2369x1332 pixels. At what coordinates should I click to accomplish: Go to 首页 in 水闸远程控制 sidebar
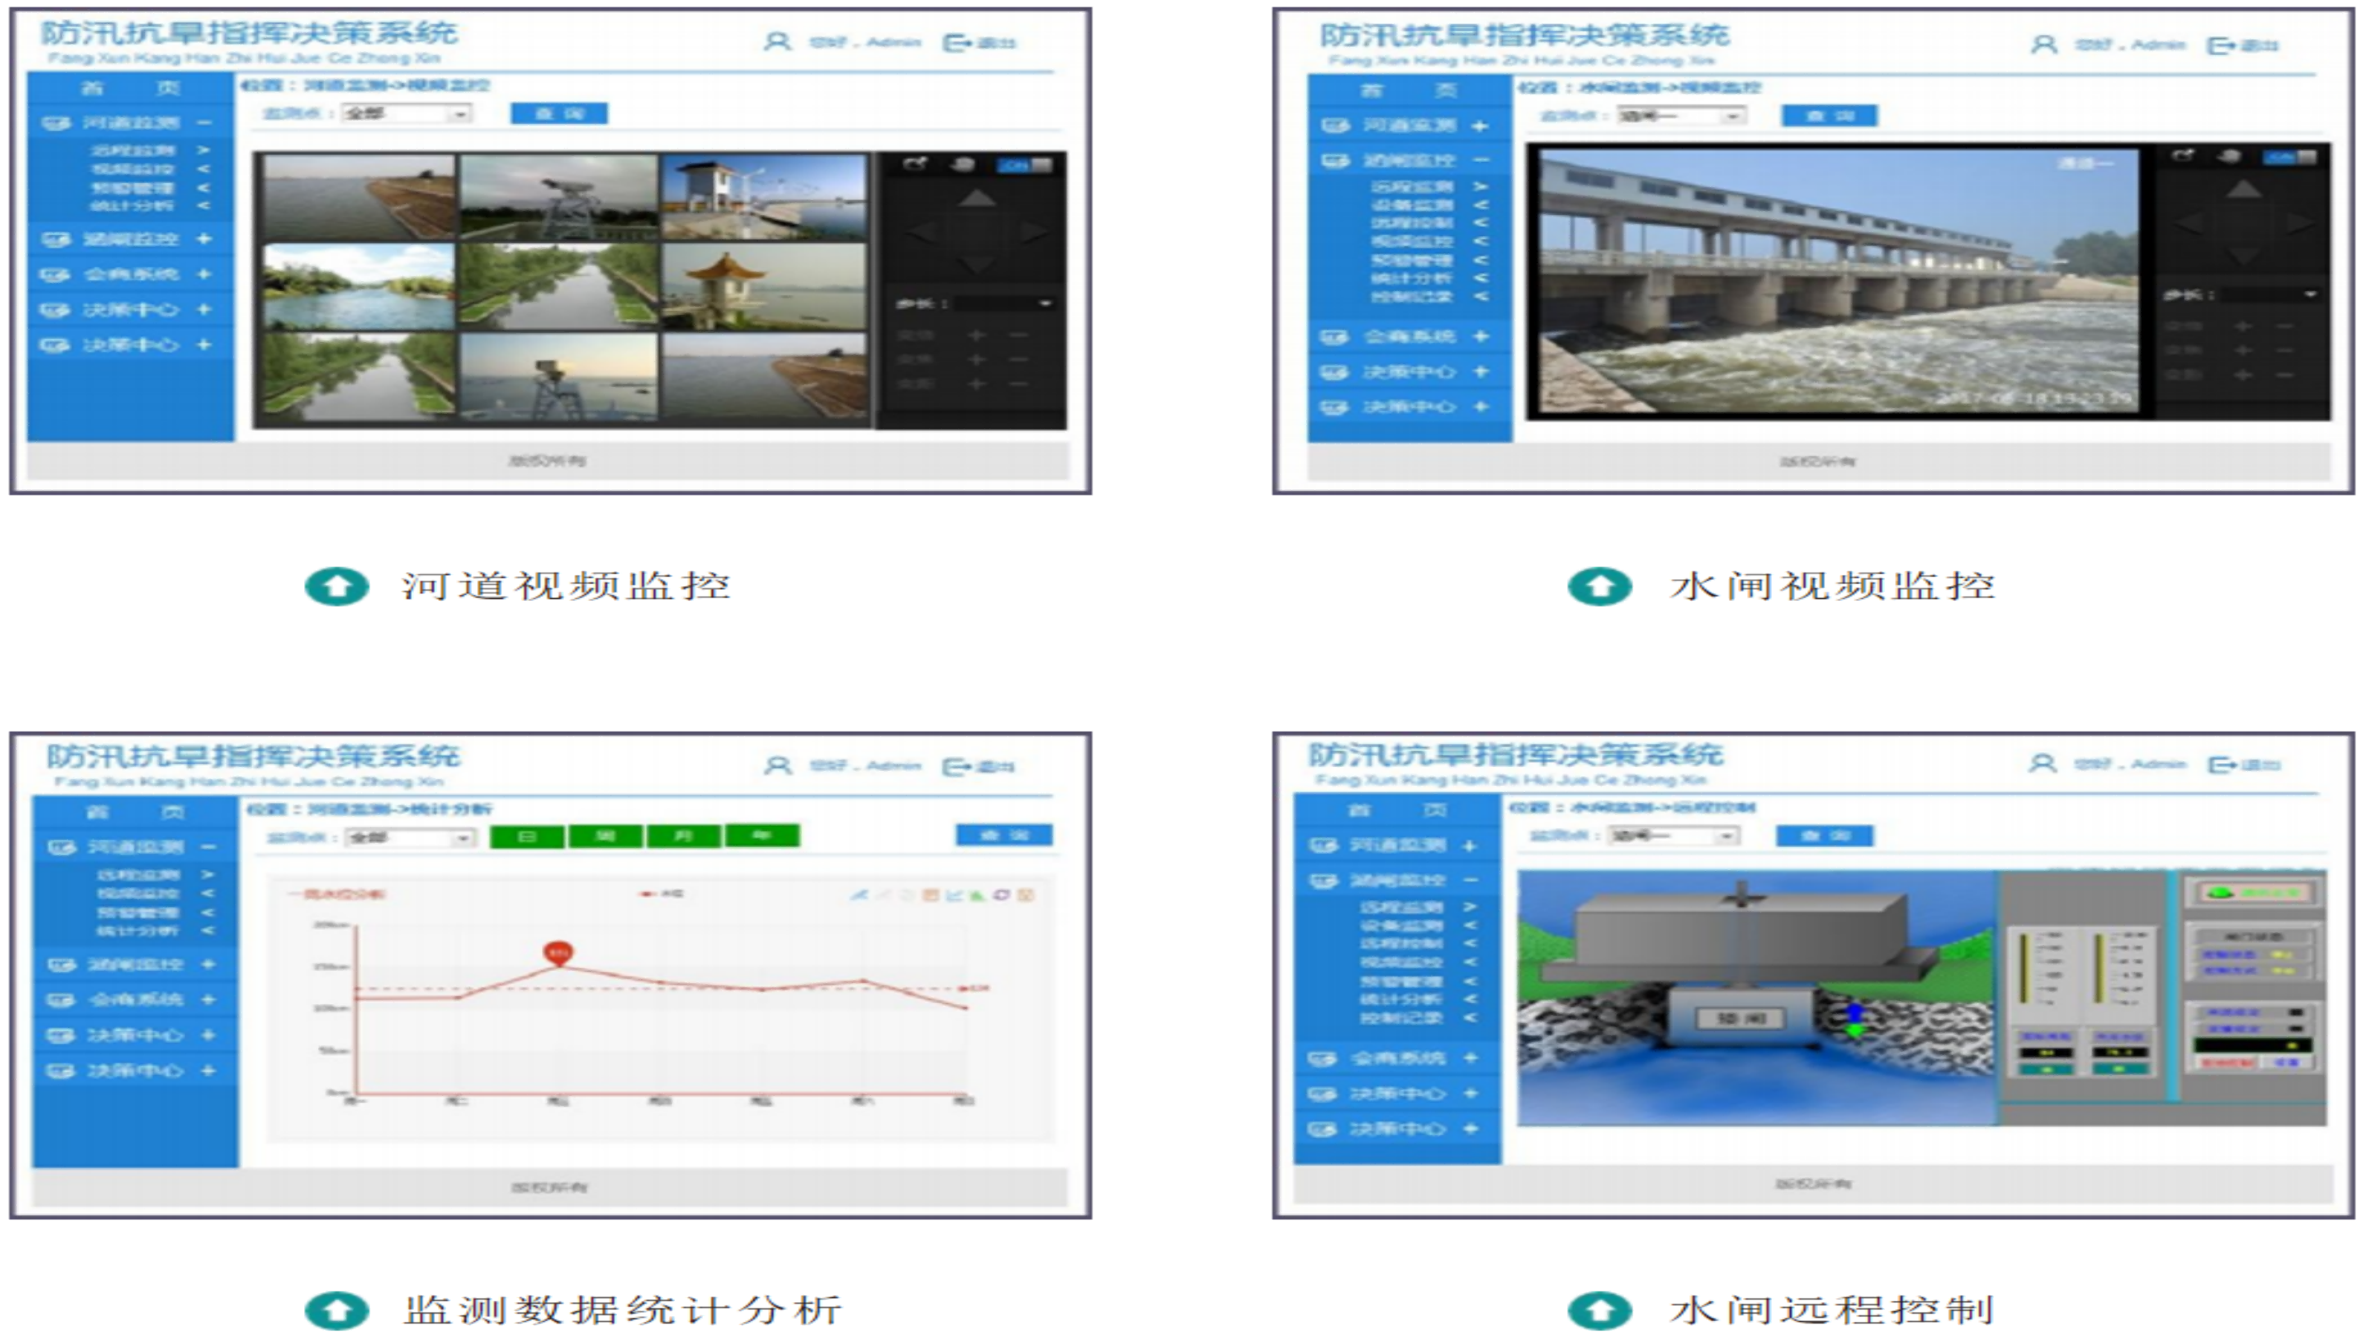(1397, 809)
